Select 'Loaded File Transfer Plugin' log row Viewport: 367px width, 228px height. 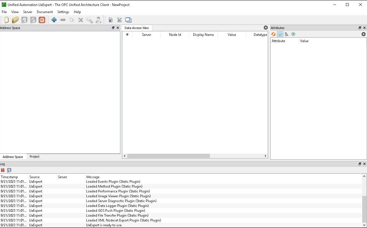click(x=181, y=215)
